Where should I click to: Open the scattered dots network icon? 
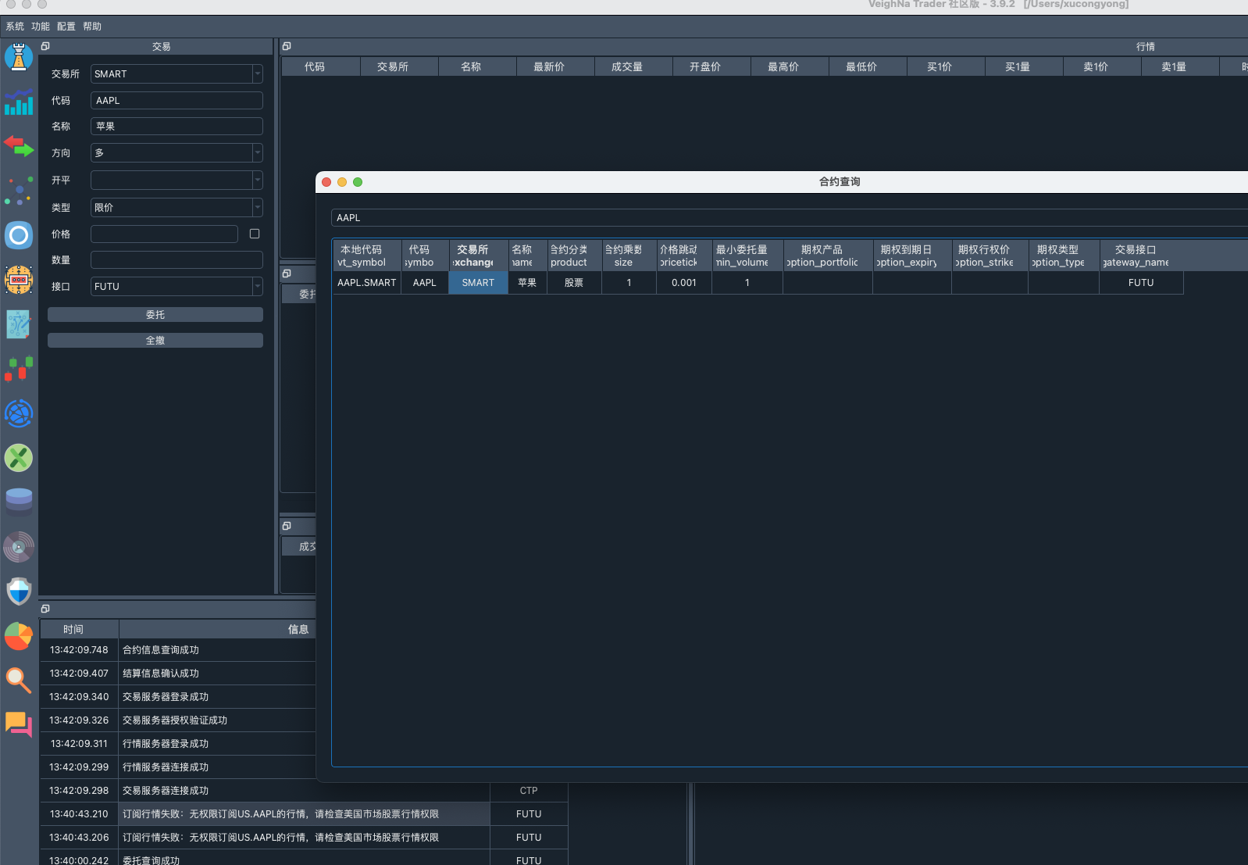(x=19, y=191)
